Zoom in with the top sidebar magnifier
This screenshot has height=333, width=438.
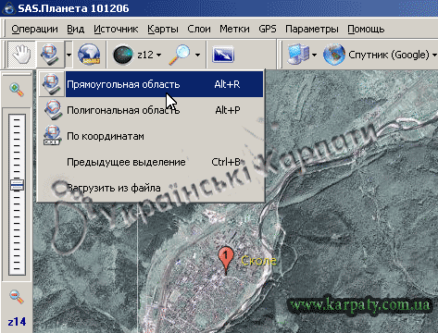(17, 90)
